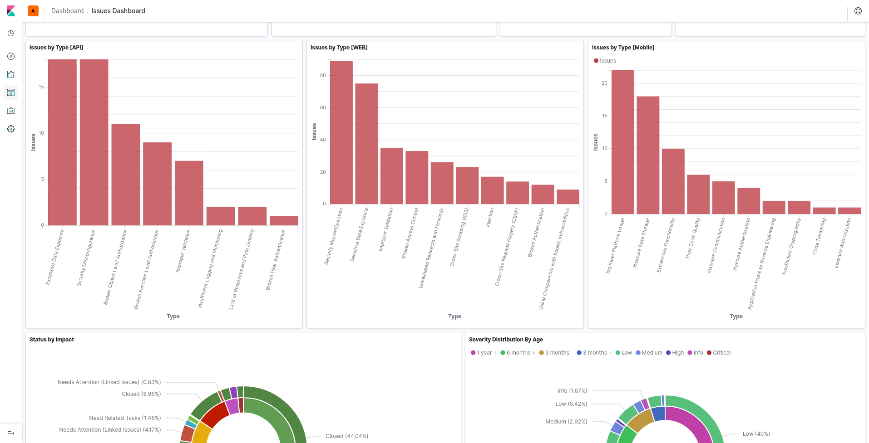Click the 'Info (1.67%)' pie label

coord(573,391)
